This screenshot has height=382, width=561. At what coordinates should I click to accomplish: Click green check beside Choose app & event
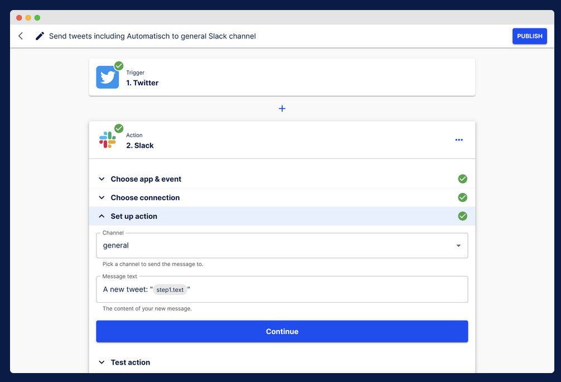(463, 179)
